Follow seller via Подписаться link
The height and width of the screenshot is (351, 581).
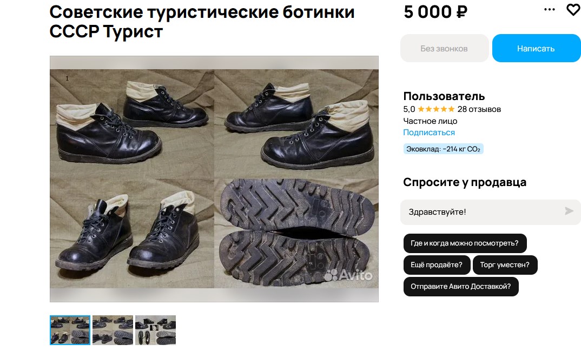[x=428, y=133]
